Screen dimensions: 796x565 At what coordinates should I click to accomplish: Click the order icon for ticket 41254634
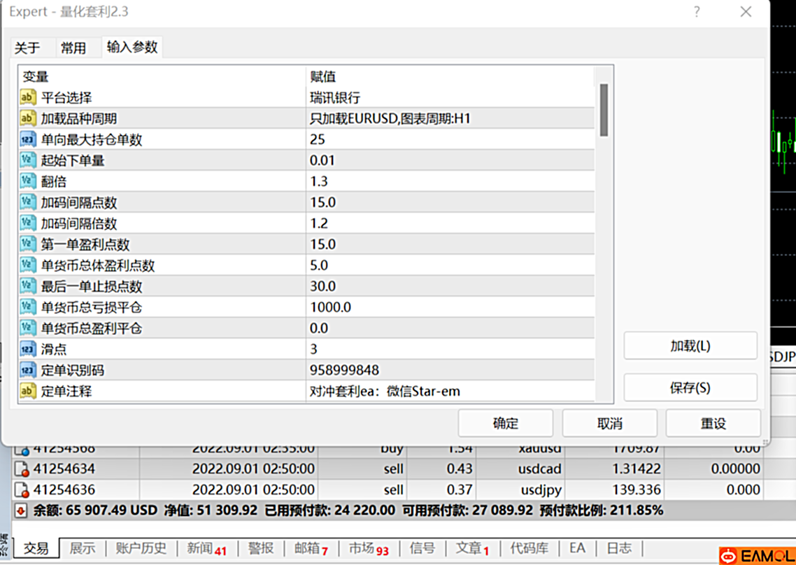point(22,469)
